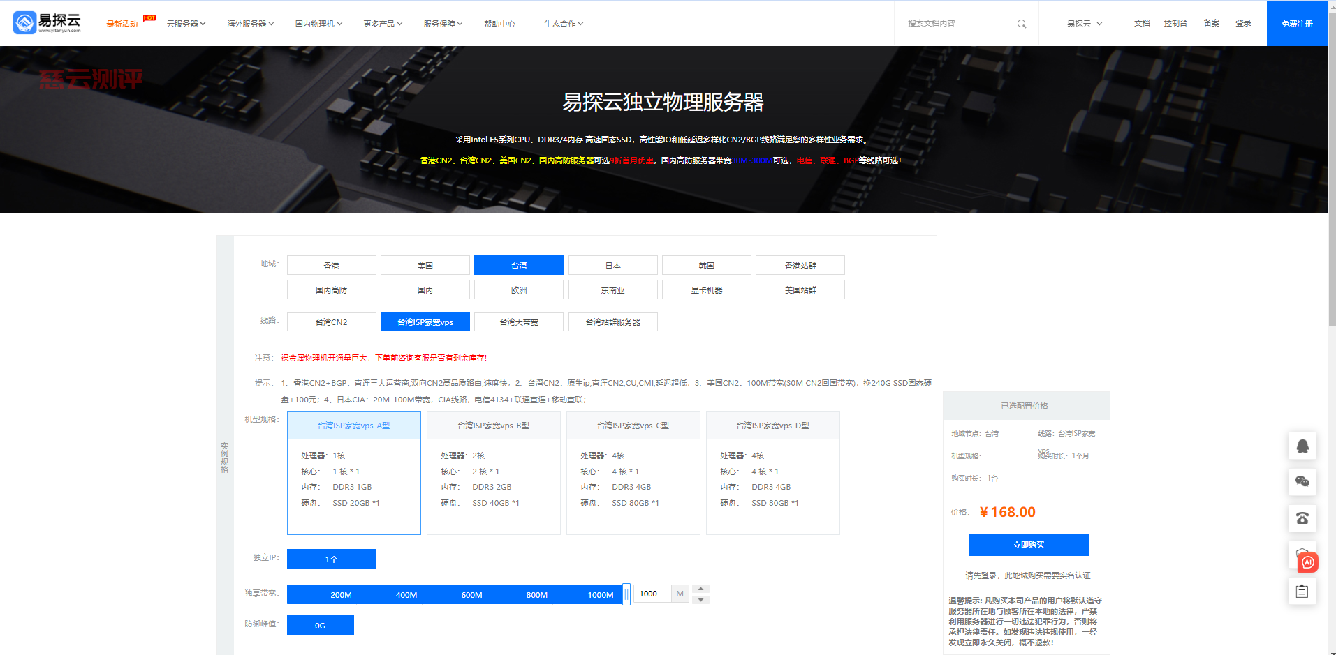Click the bandwidth value input field
This screenshot has height=655, width=1336.
(652, 594)
